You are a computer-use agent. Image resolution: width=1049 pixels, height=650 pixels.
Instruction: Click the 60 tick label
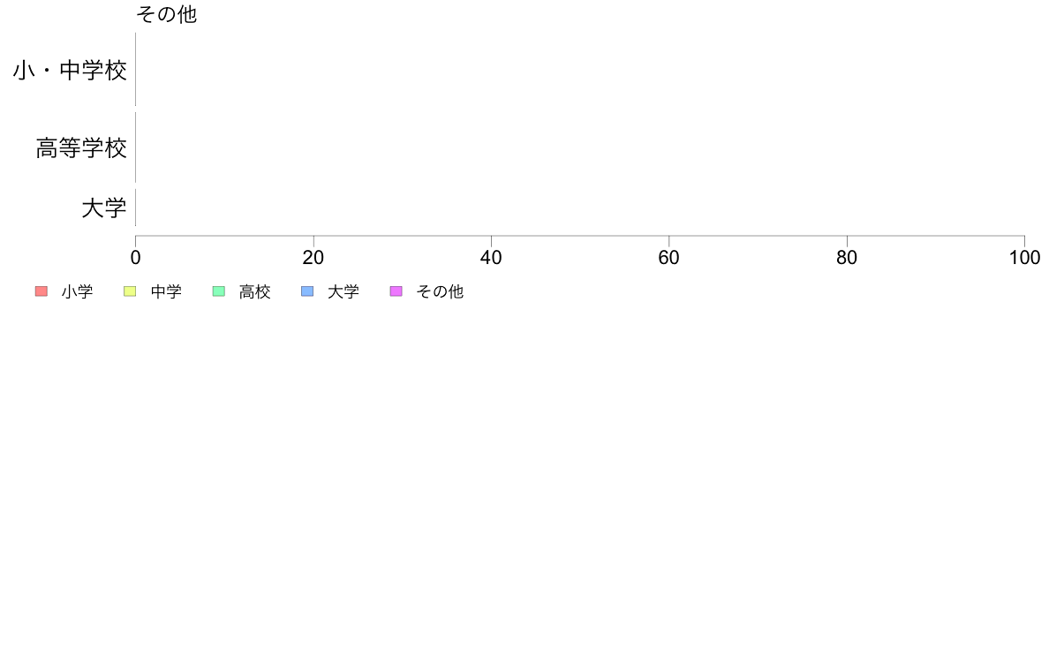click(669, 258)
